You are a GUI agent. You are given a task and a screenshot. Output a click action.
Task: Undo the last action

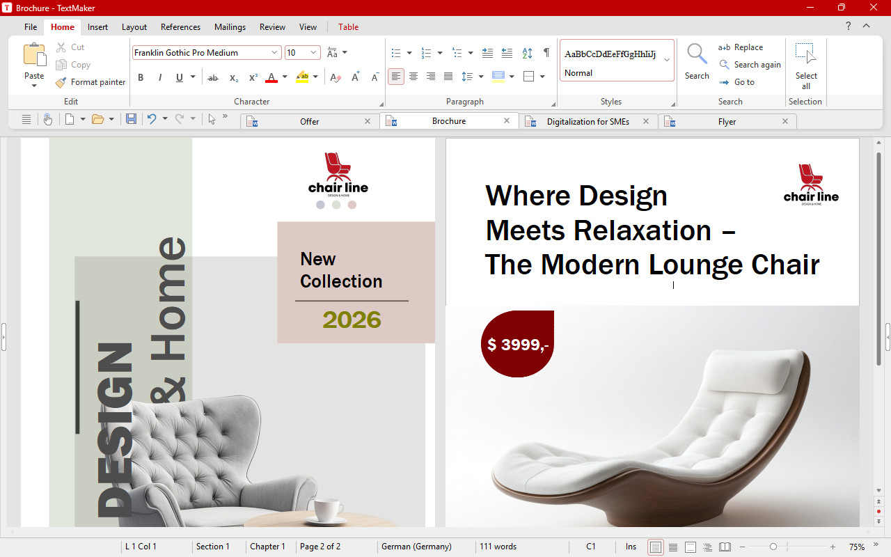(x=151, y=119)
